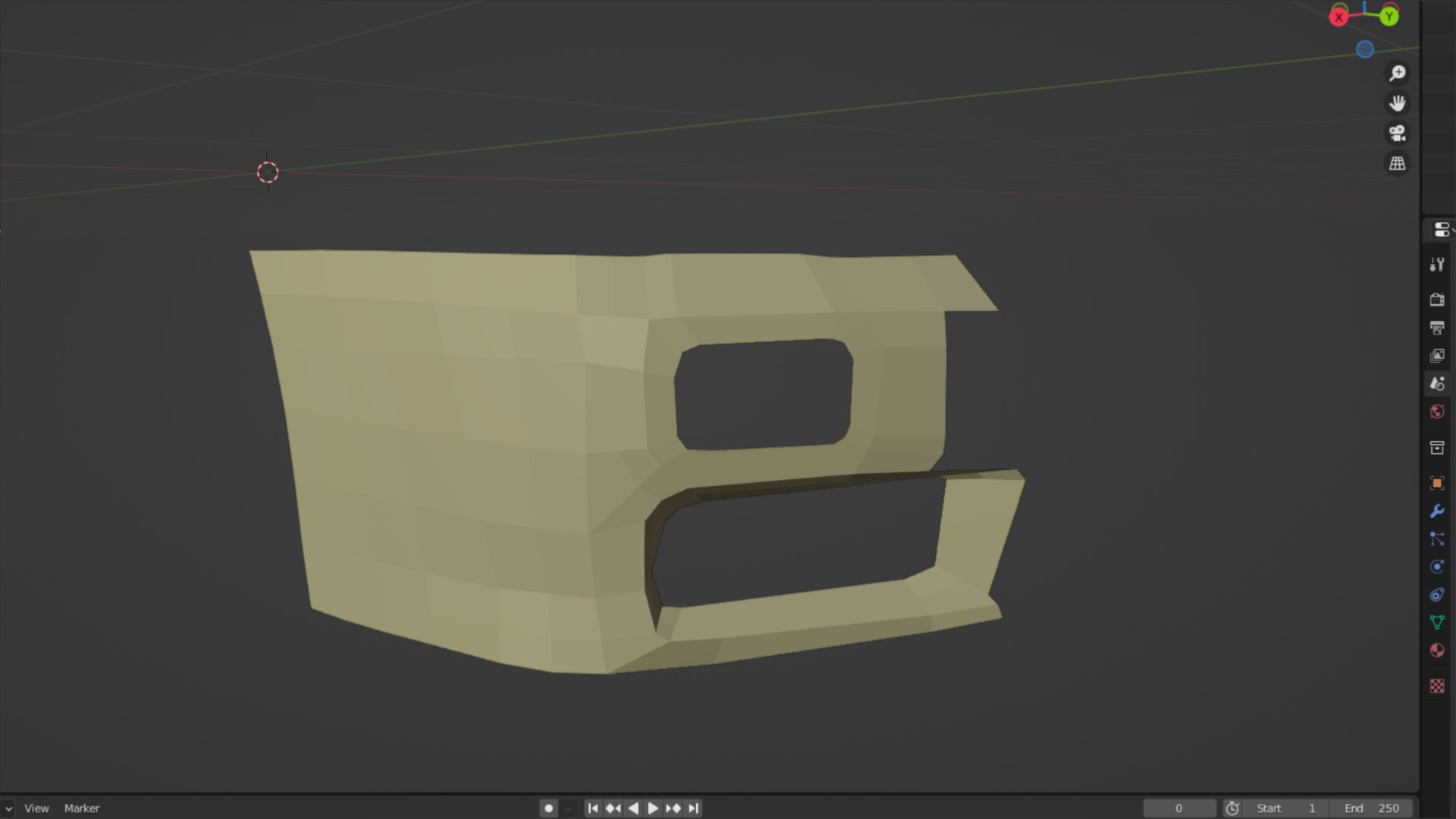The height and width of the screenshot is (819, 1456).
Task: Open the Material properties tab
Action: (1437, 651)
